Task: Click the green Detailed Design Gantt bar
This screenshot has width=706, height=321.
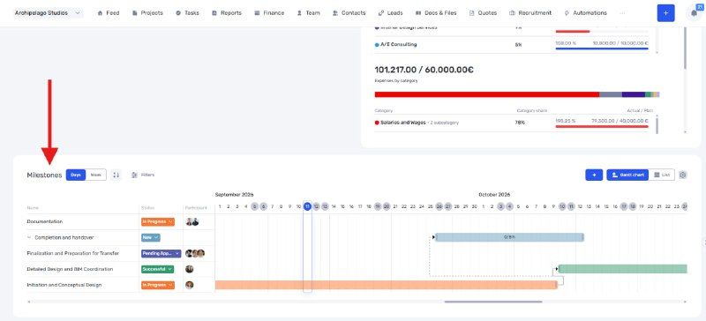Action: click(623, 269)
